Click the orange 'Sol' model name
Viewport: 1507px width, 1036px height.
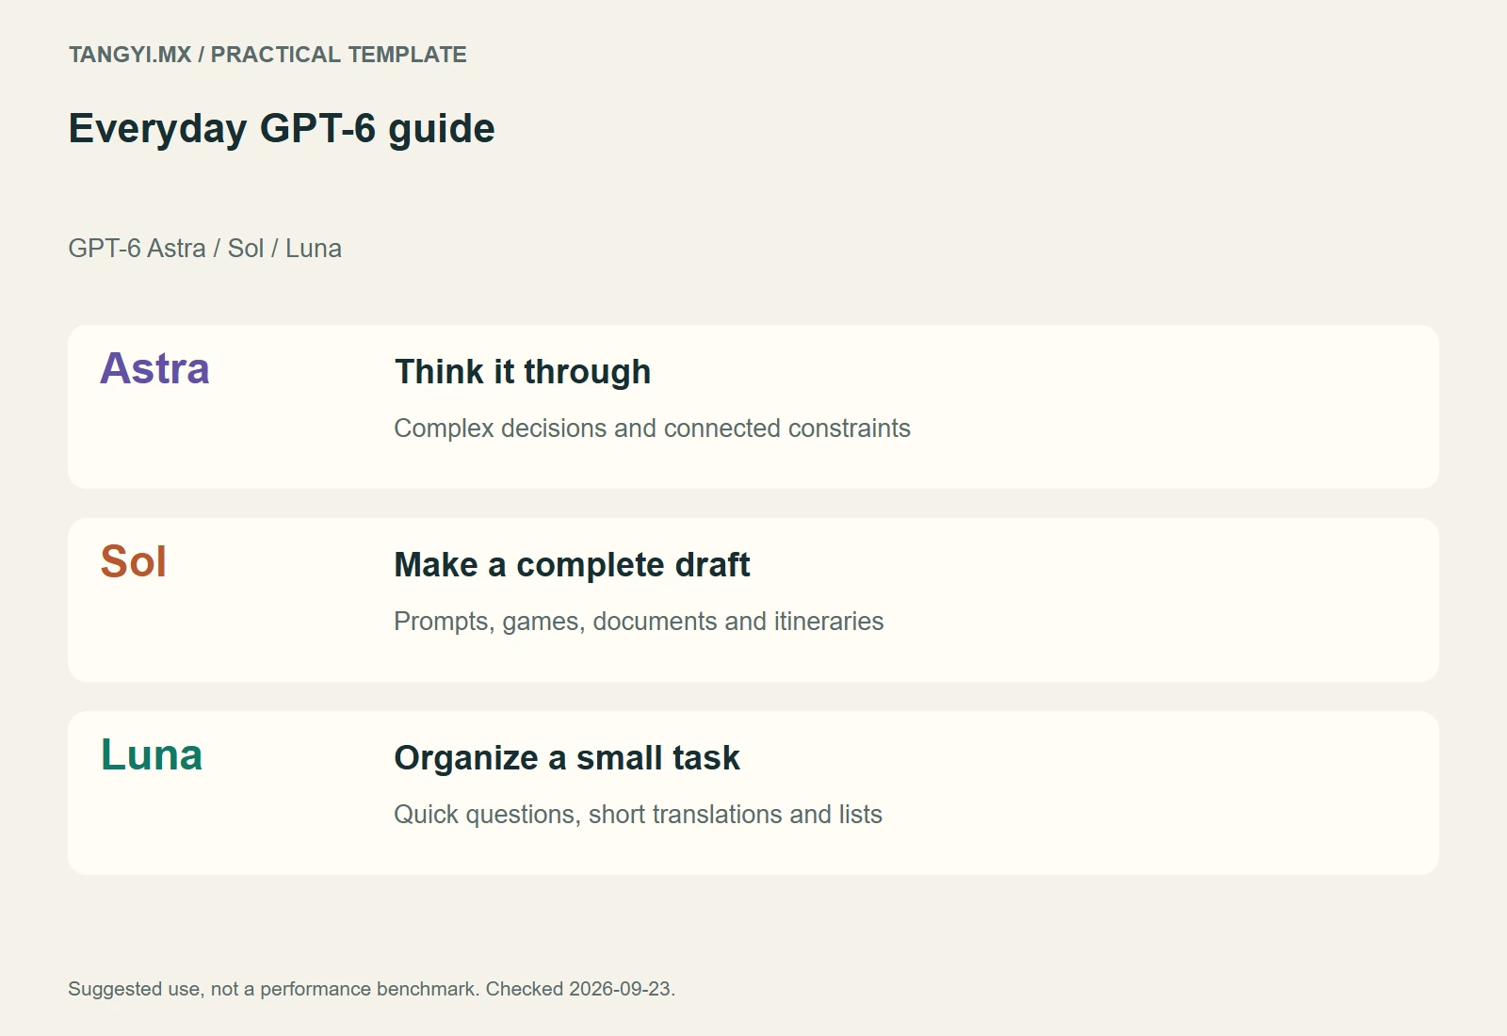click(x=134, y=562)
